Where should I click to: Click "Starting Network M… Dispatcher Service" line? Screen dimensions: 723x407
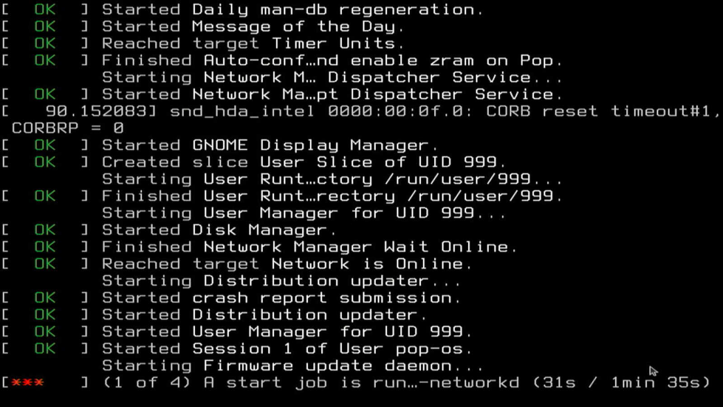coord(332,77)
